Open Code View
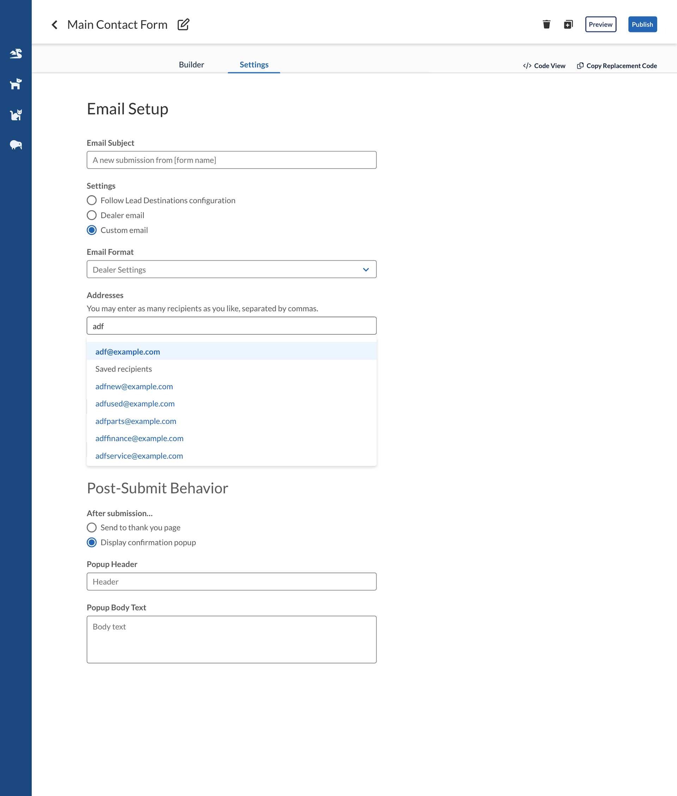This screenshot has height=796, width=677. click(544, 66)
